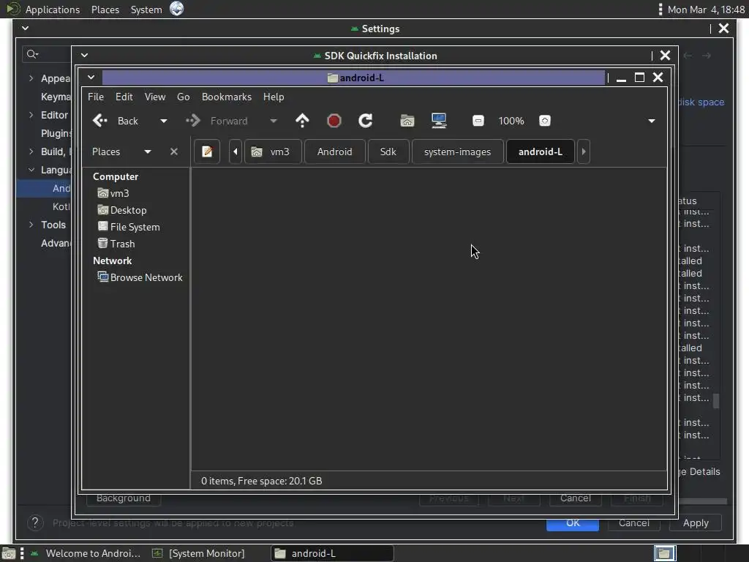The height and width of the screenshot is (562, 749).
Task: Click the Settings search field
Action: [46, 54]
